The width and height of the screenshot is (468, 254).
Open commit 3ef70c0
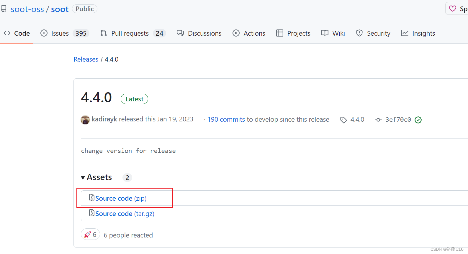pos(398,119)
